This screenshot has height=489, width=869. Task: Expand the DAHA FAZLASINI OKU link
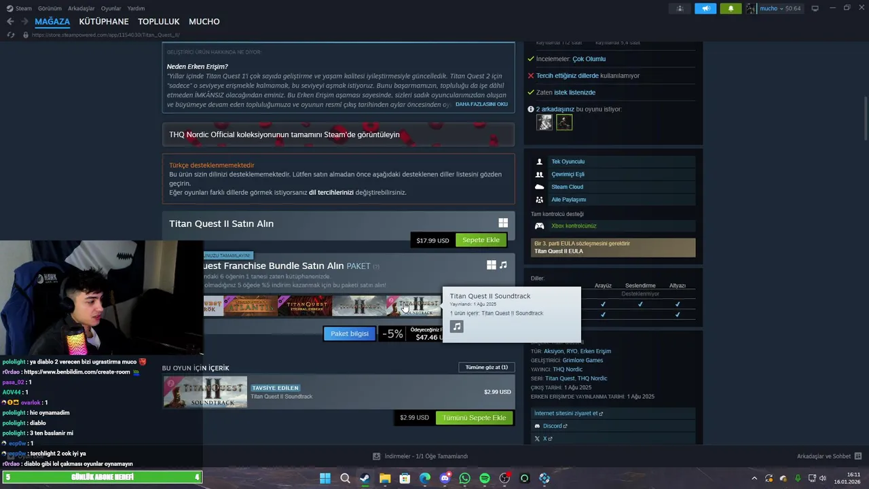pyautogui.click(x=481, y=104)
